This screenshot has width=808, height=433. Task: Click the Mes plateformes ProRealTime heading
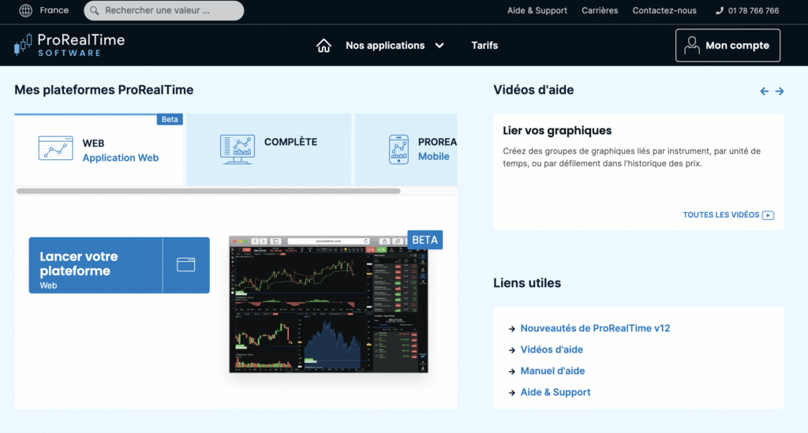103,90
